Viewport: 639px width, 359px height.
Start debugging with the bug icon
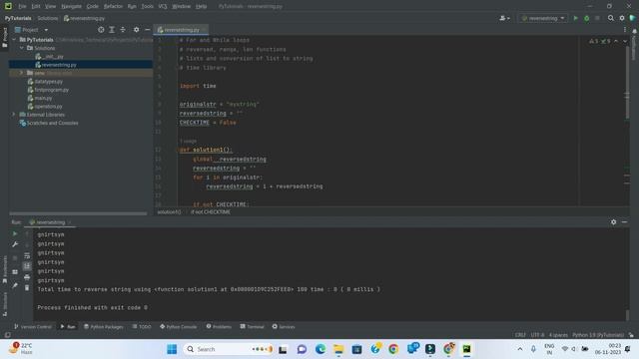tap(586, 18)
